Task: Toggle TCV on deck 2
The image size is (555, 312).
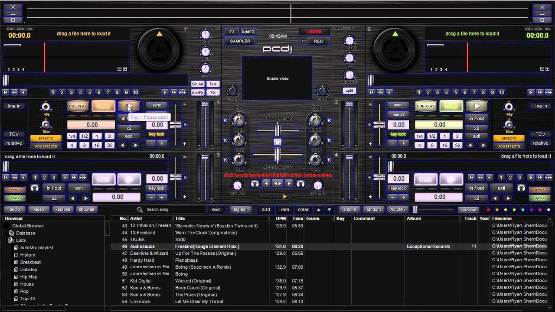Action: [540, 134]
